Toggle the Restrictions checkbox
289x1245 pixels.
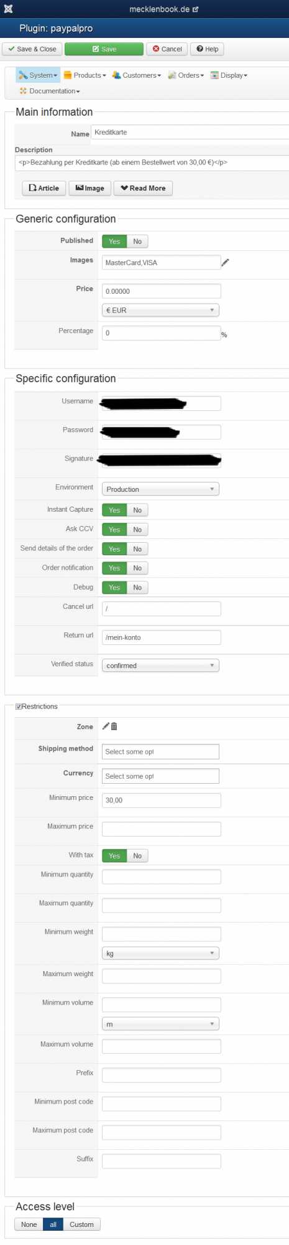pyautogui.click(x=19, y=707)
